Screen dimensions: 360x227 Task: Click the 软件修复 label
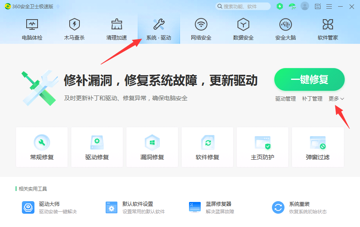pyautogui.click(x=207, y=157)
